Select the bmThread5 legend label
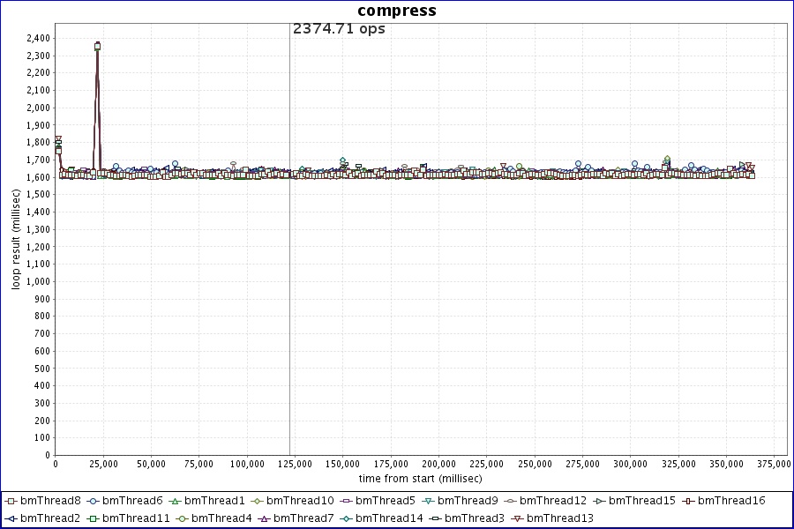This screenshot has width=794, height=529. point(385,501)
